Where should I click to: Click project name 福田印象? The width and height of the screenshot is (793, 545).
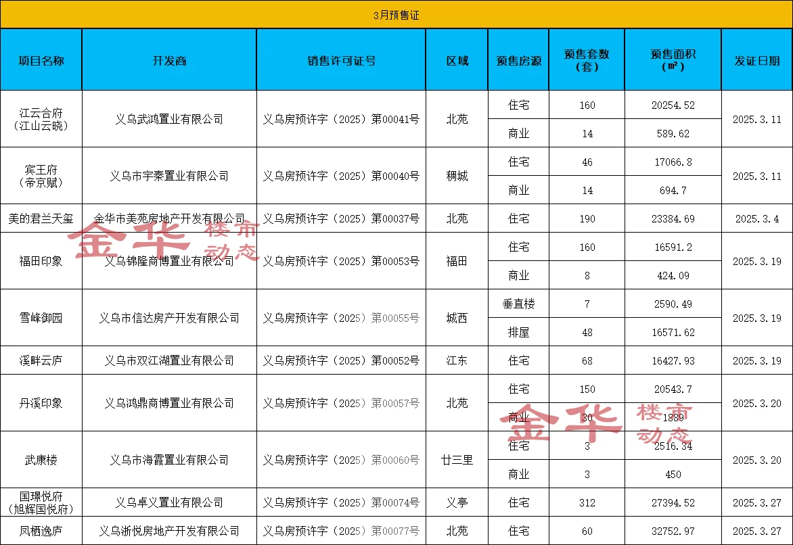[x=41, y=261]
